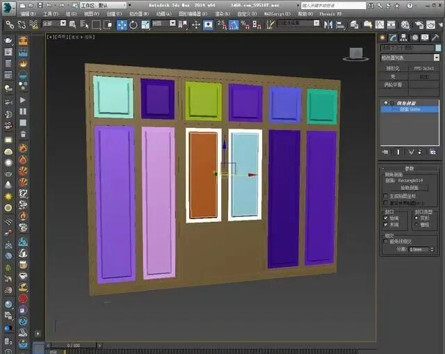Click the Select by Name icon

[x=84, y=25]
